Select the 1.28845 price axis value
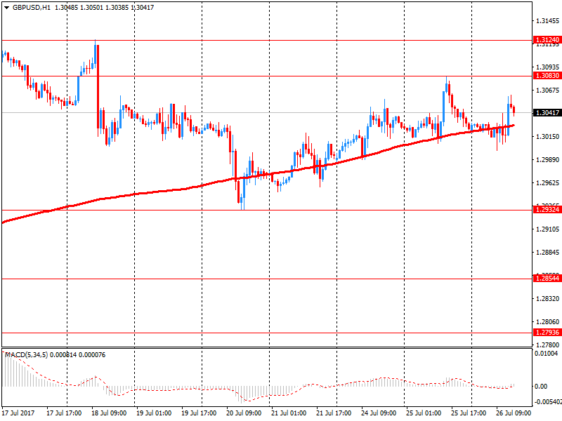Screen dimensions: 562x421 coord(547,253)
